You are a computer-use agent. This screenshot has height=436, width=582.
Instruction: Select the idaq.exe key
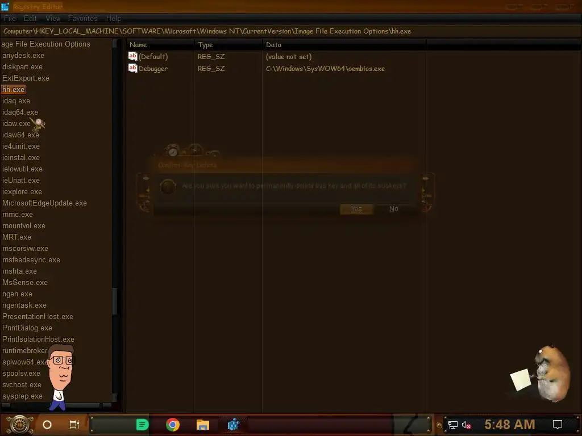pyautogui.click(x=16, y=101)
